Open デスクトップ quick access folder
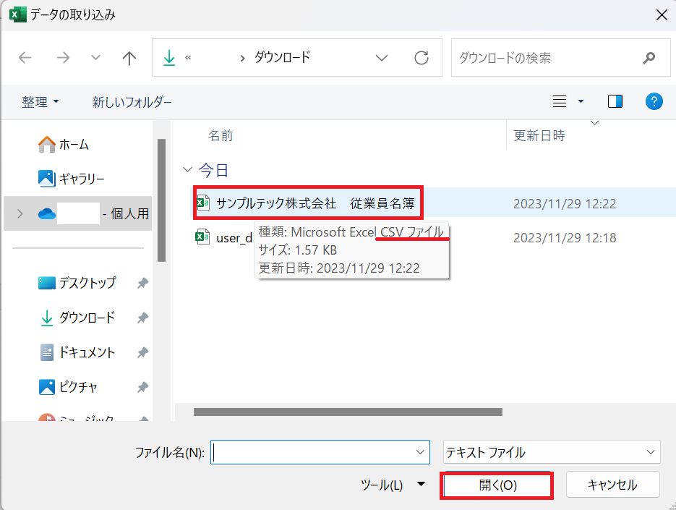The width and height of the screenshot is (676, 510). click(77, 283)
